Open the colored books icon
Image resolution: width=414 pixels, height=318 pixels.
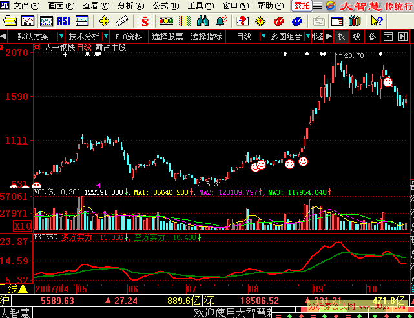click(x=355, y=21)
